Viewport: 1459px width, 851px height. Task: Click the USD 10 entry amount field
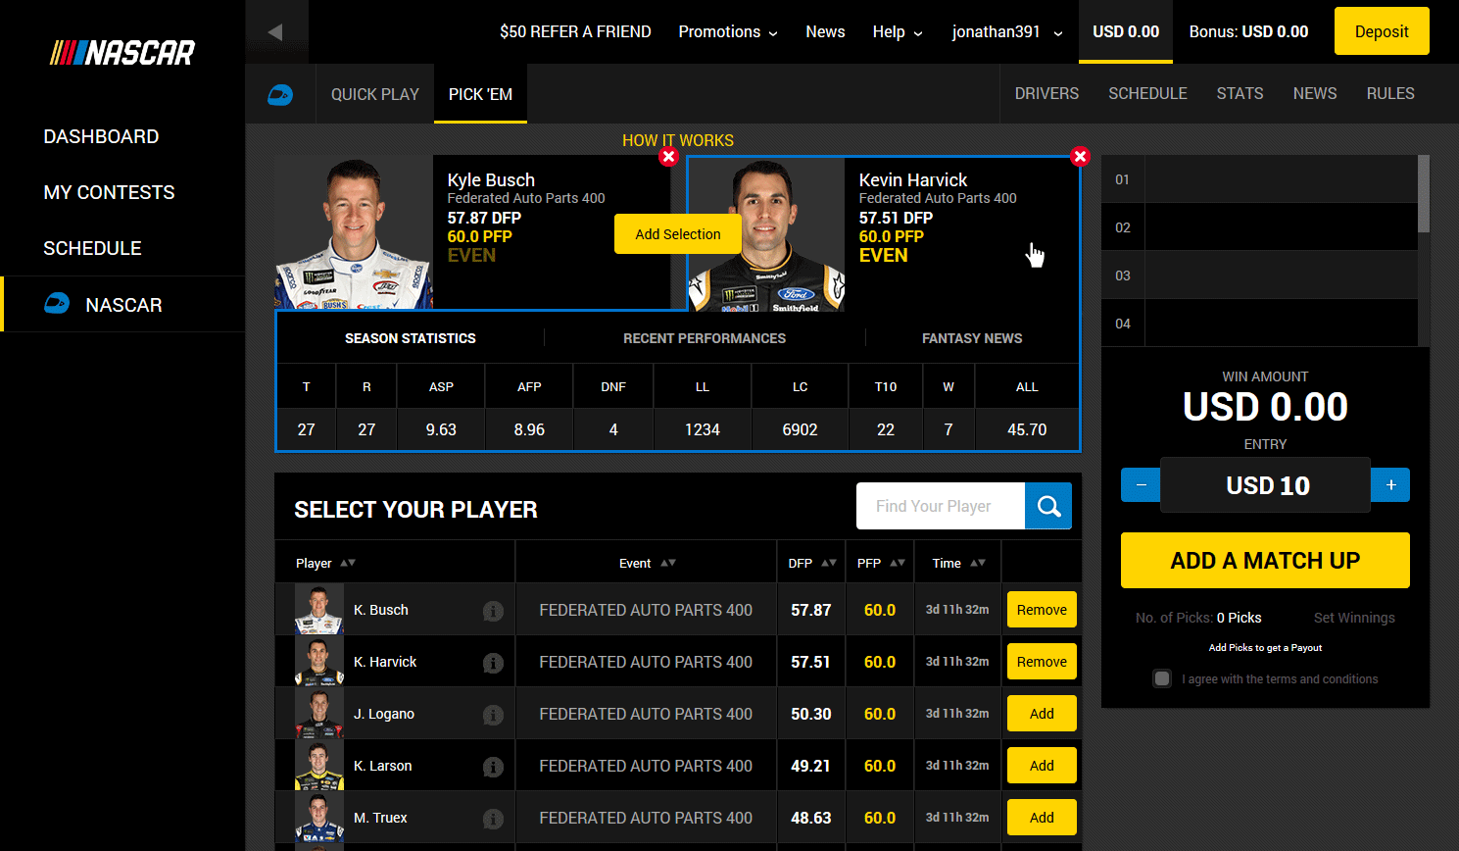click(x=1266, y=485)
